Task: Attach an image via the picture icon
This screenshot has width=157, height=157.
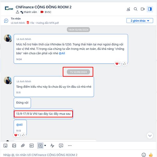Action: (14, 145)
